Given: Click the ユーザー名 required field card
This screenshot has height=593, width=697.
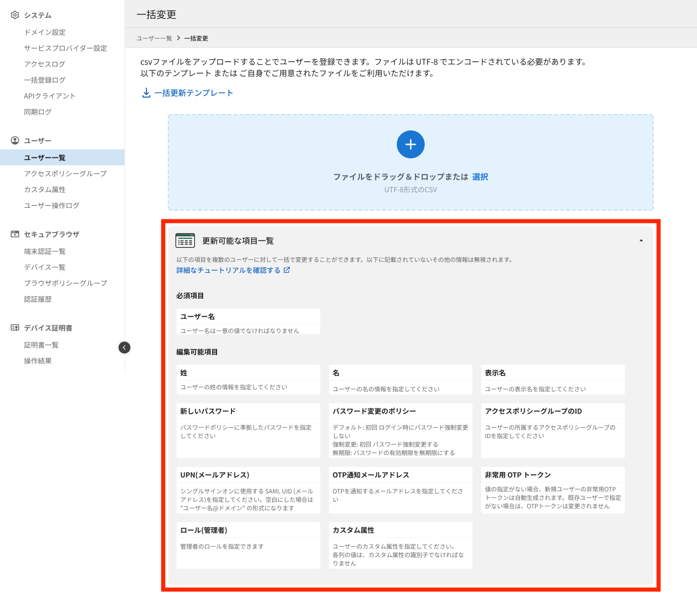Looking at the screenshot, I should (248, 321).
